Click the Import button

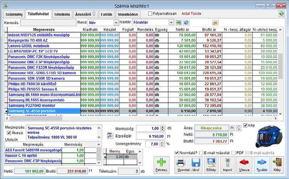(228, 165)
